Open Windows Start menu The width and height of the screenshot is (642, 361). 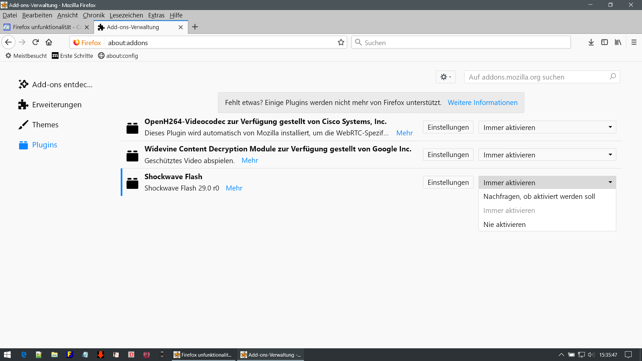[7, 355]
